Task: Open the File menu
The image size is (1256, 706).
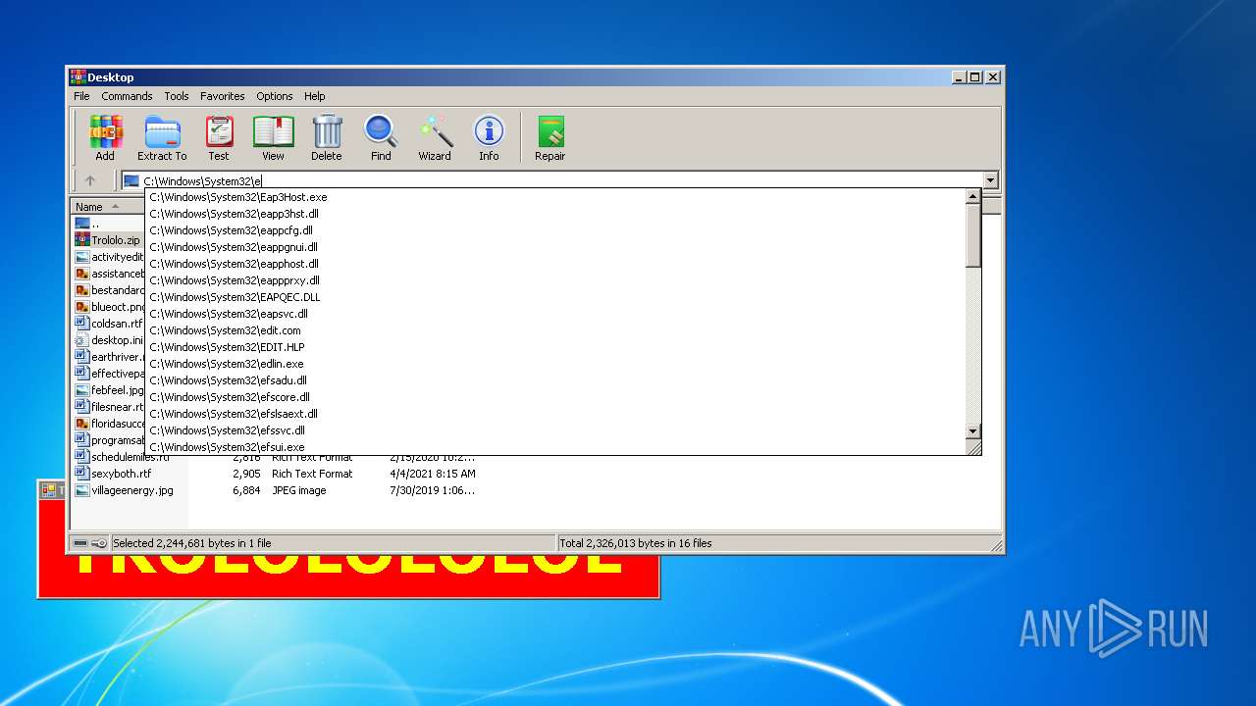Action: (81, 96)
